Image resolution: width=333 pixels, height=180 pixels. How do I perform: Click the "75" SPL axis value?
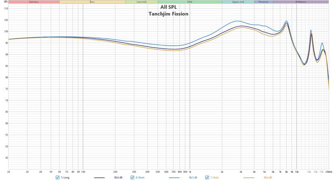pyautogui.click(x=6, y=89)
